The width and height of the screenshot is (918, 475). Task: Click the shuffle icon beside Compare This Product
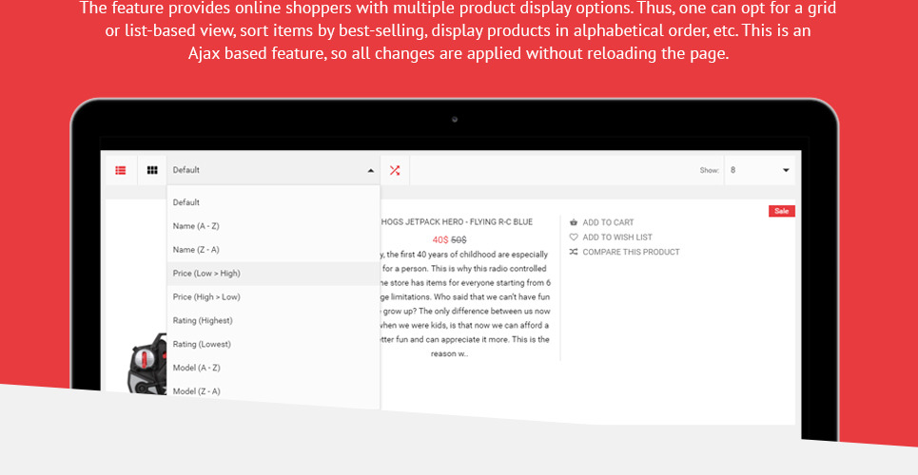click(574, 253)
